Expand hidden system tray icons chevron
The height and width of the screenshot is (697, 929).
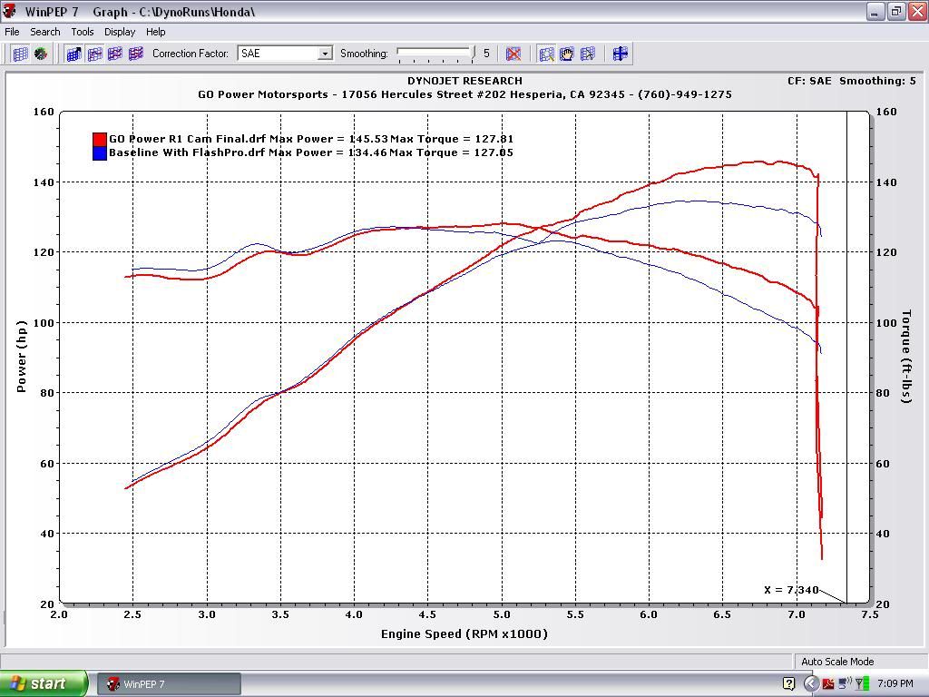point(811,683)
